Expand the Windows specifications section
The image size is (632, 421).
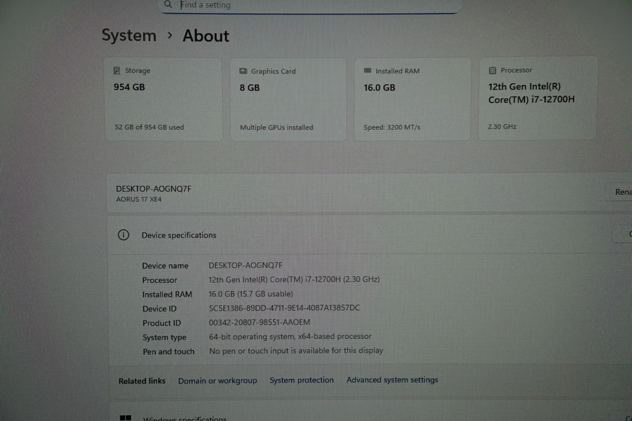628,418
